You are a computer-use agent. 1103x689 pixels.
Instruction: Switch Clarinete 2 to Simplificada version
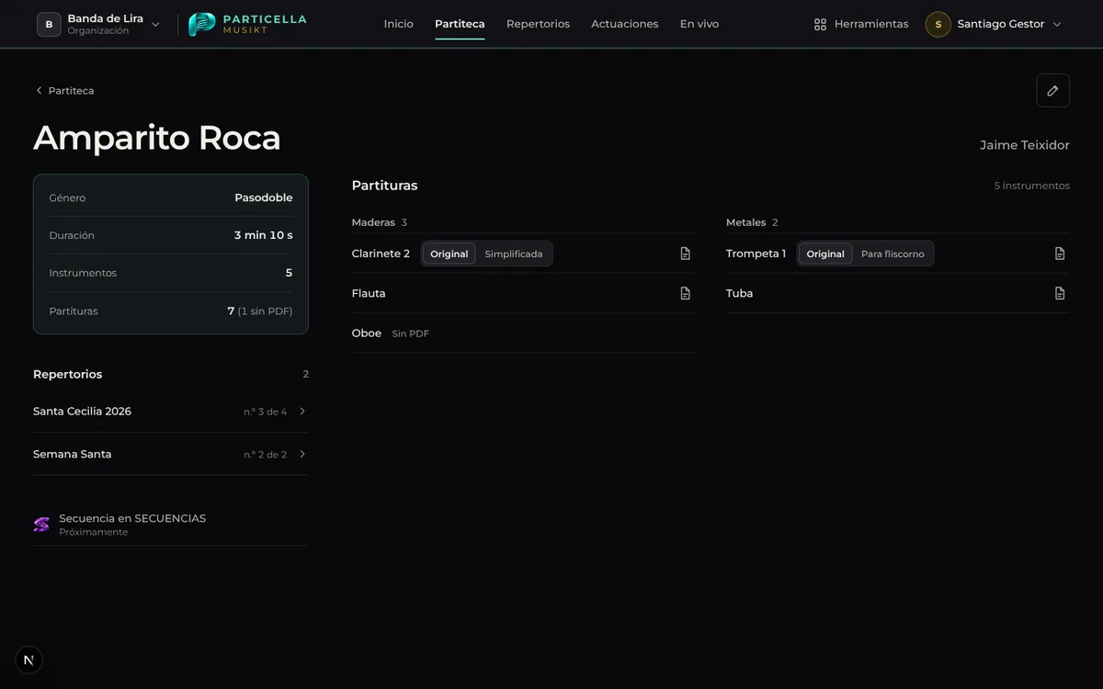(514, 254)
